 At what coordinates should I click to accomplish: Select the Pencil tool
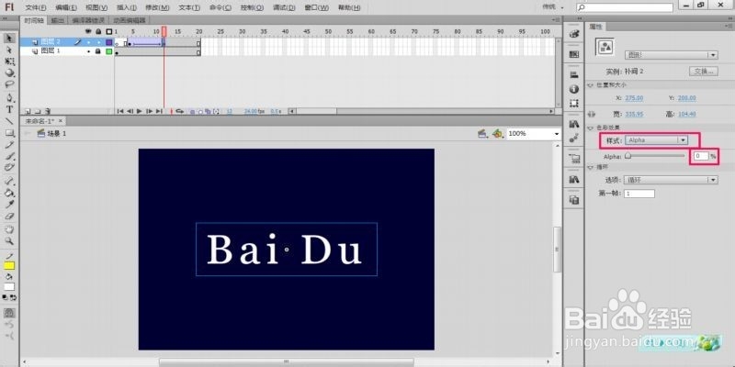point(9,145)
